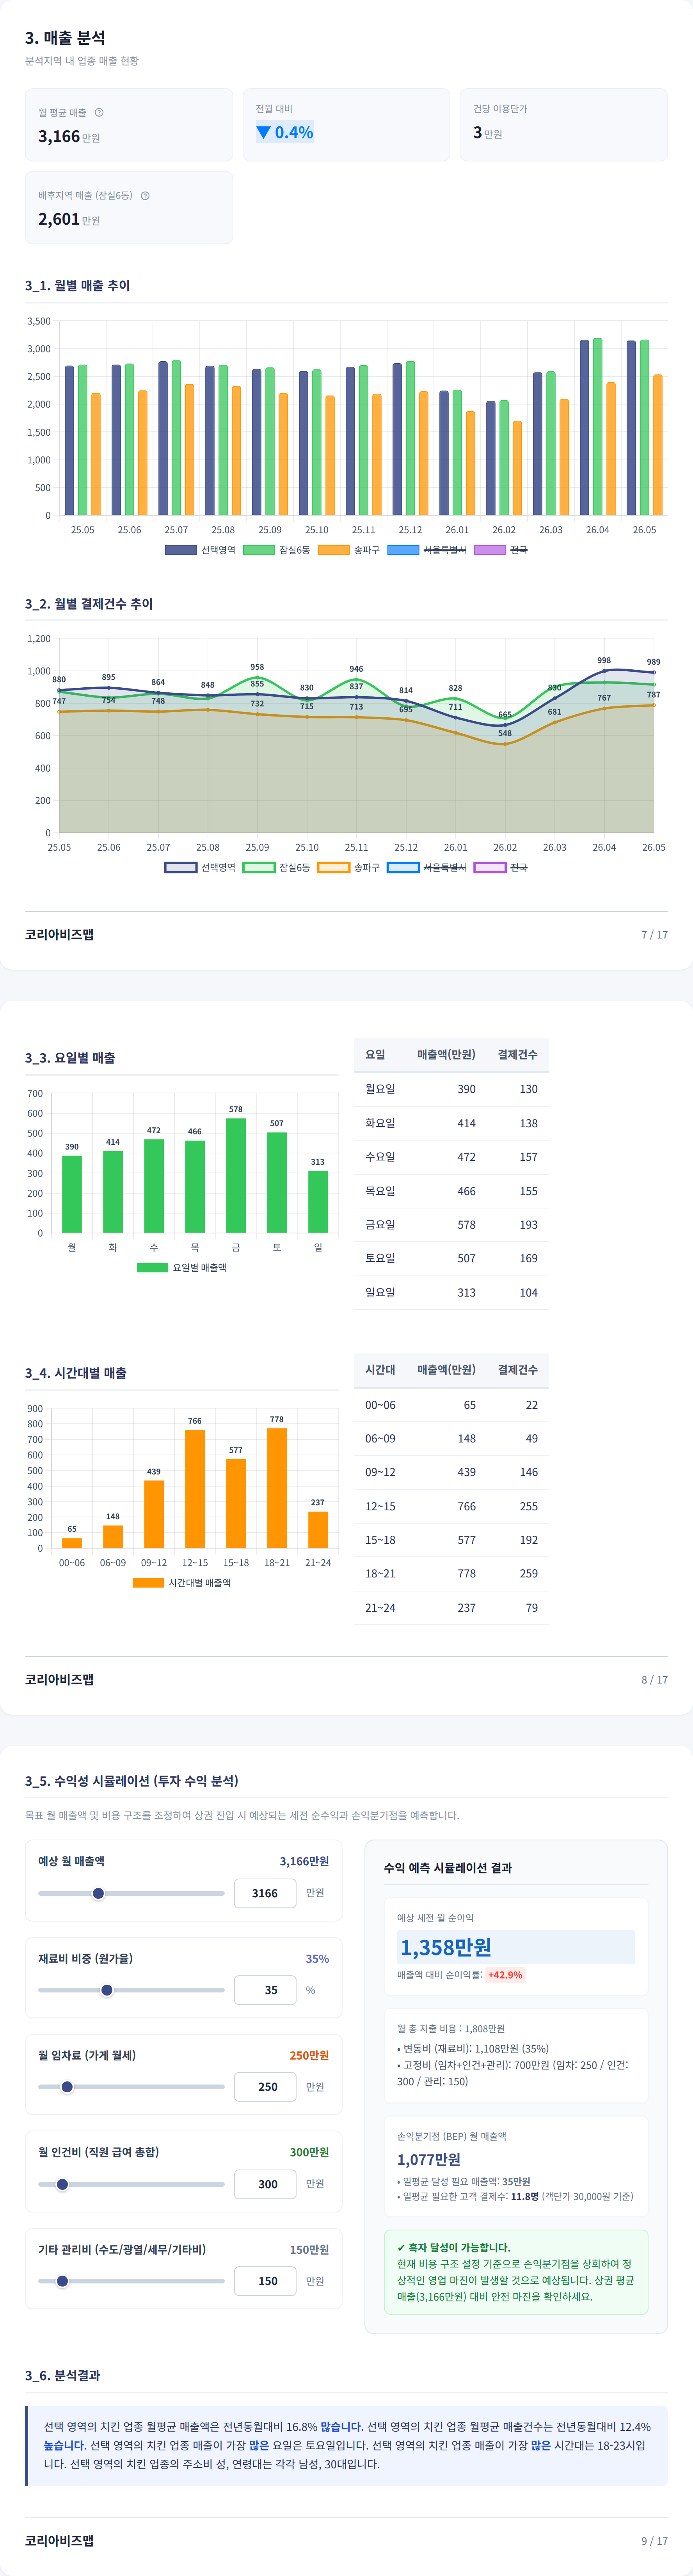The width and height of the screenshot is (693, 2576).
Task: Toggle 잠실6동 legend in 월별 매출 추이 chart
Action: pos(277,550)
